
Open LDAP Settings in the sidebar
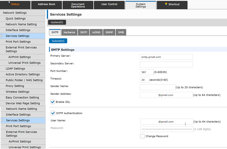pos(23,69)
